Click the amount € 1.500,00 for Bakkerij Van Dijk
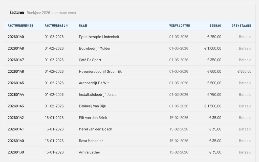The image size is (259, 162). pyautogui.click(x=213, y=106)
